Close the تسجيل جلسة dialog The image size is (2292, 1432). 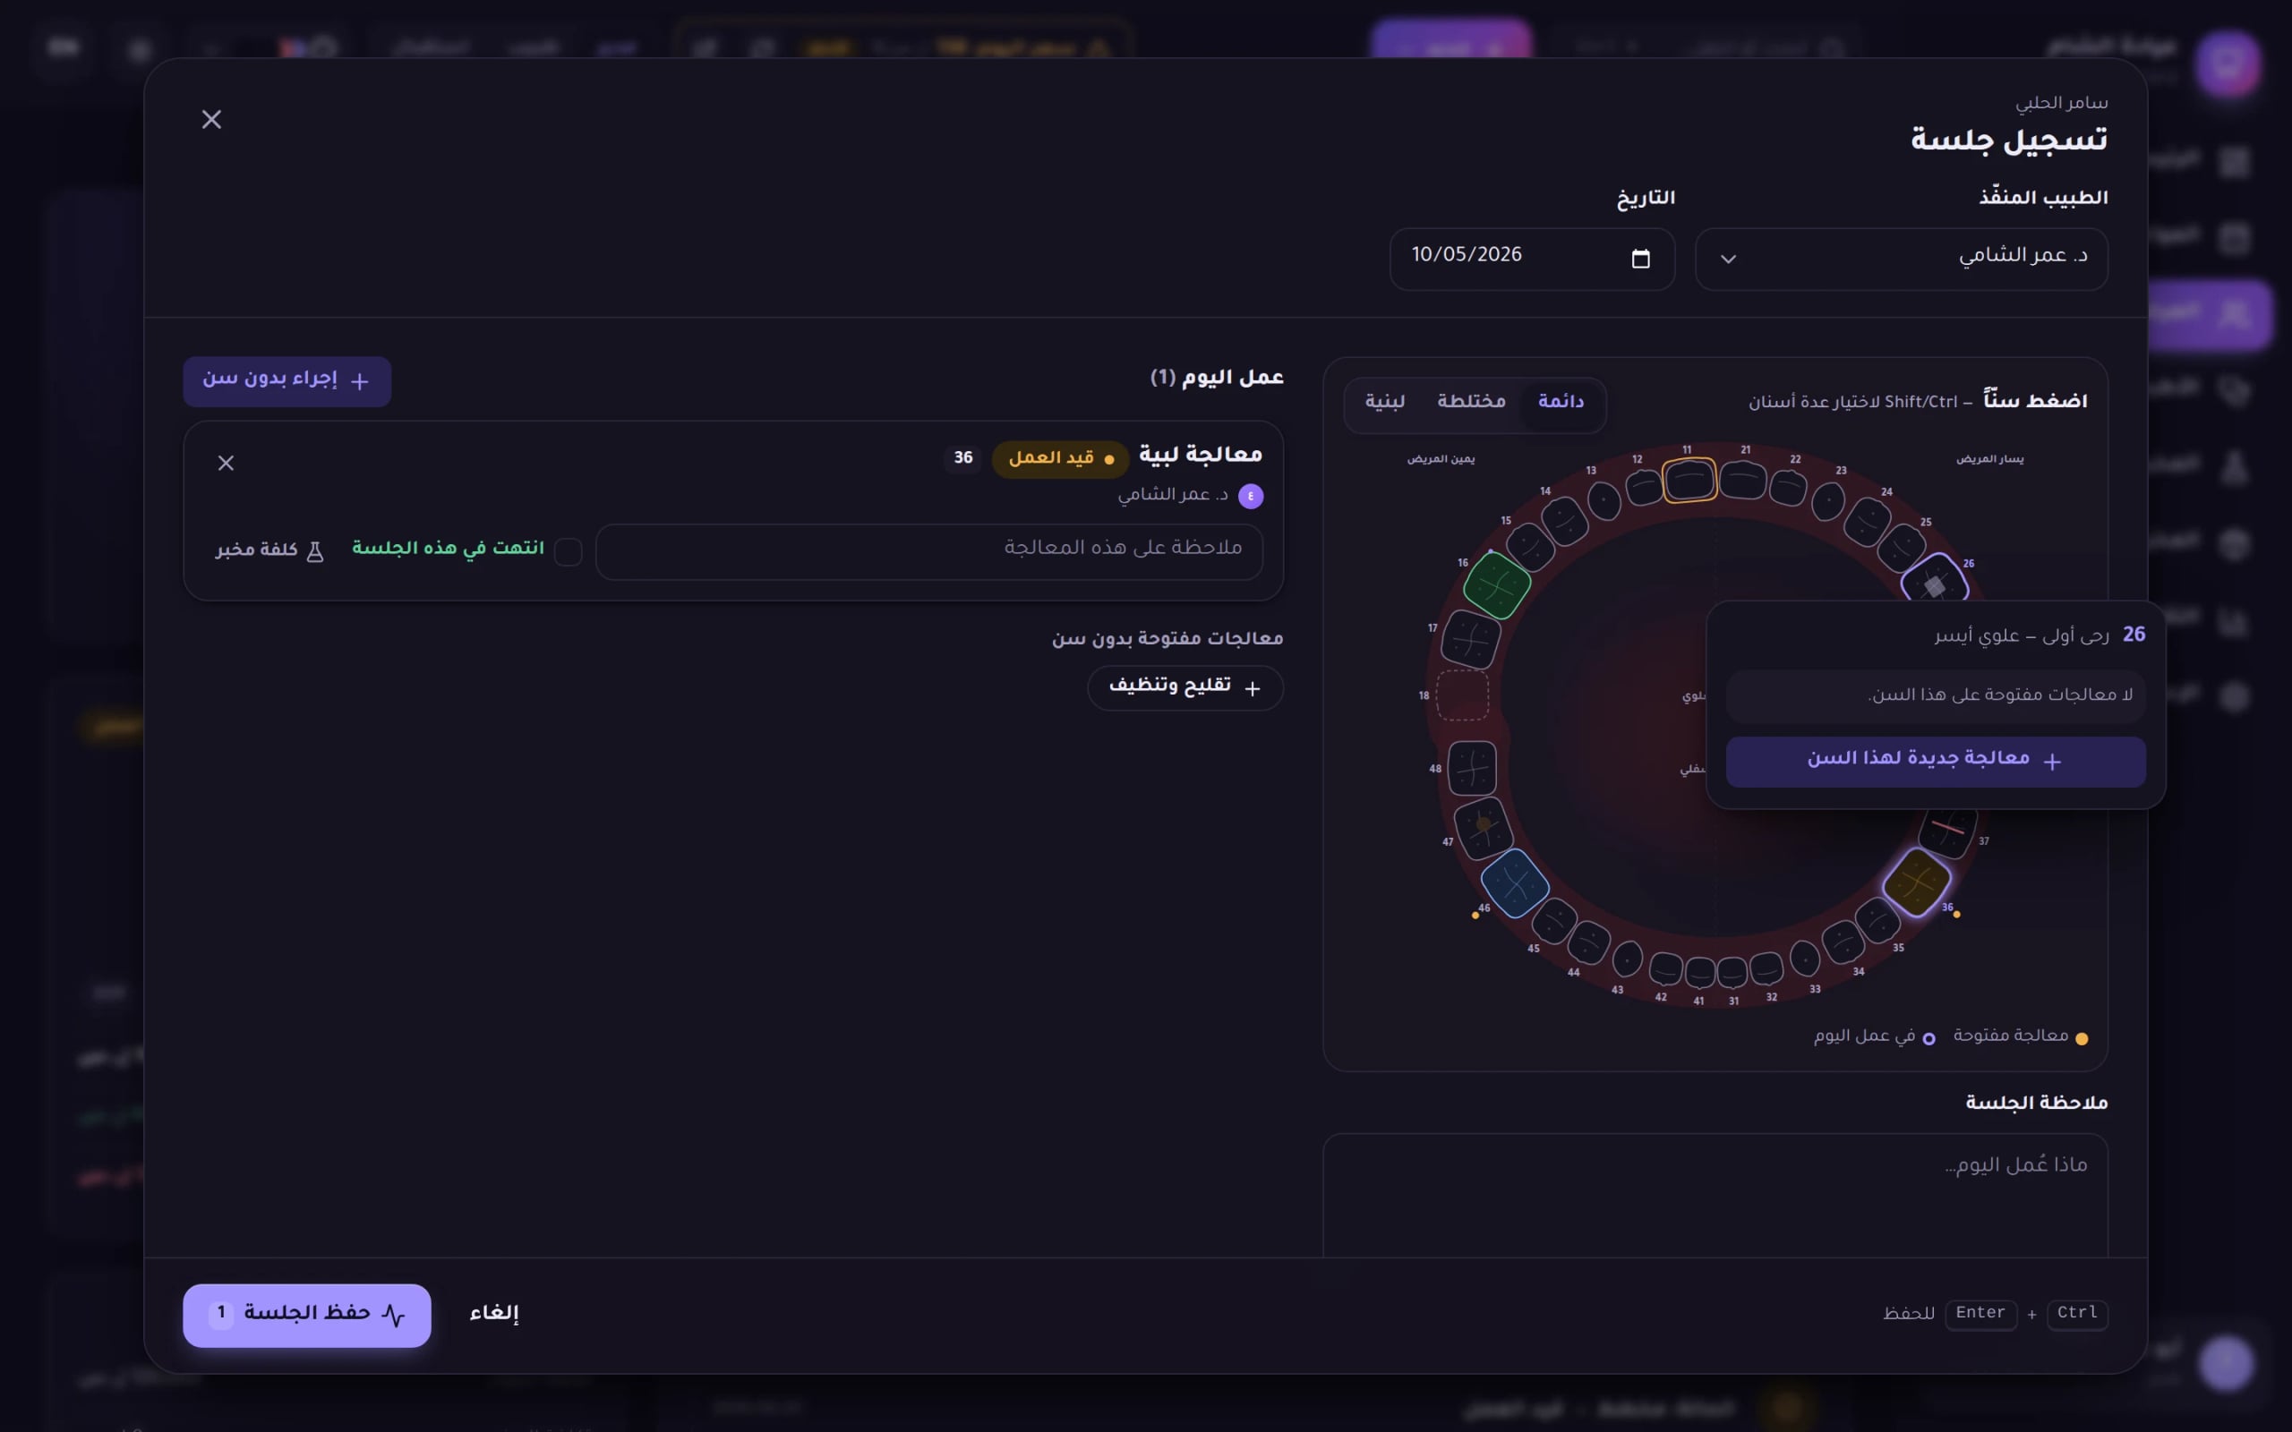click(211, 119)
